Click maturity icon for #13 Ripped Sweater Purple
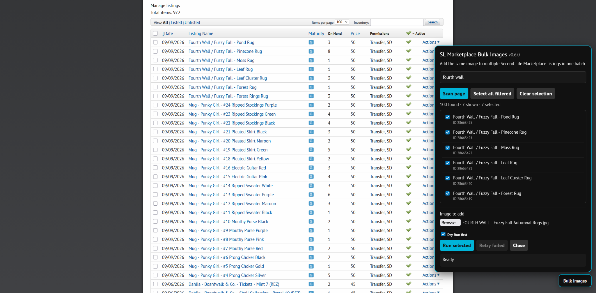The width and height of the screenshot is (596, 293). (x=311, y=195)
